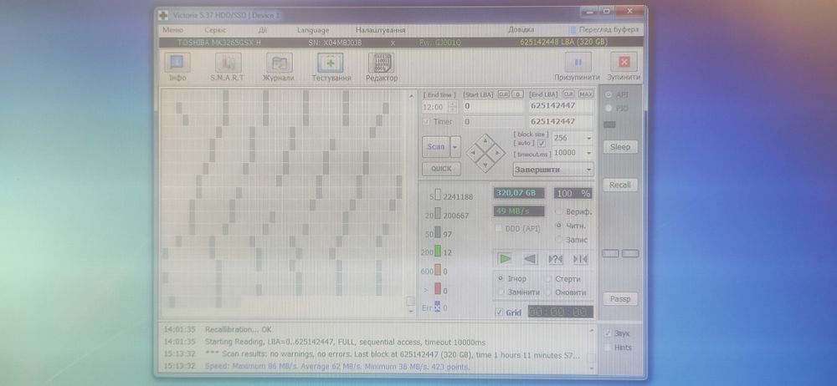Screen dimensions: 837x386
Task: Open the Меню menu
Action: (172, 30)
